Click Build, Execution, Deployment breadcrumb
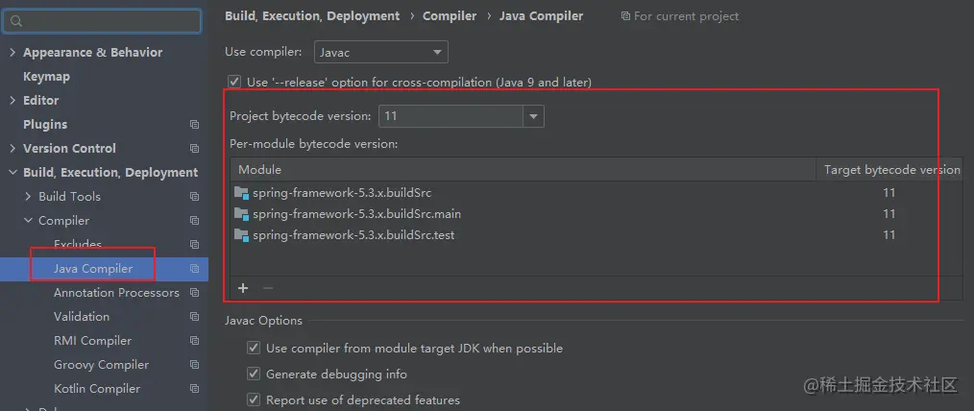 pos(312,16)
